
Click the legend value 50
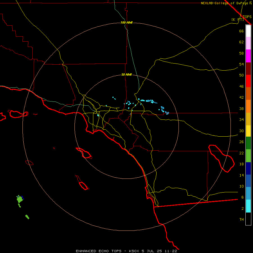click(x=241, y=75)
